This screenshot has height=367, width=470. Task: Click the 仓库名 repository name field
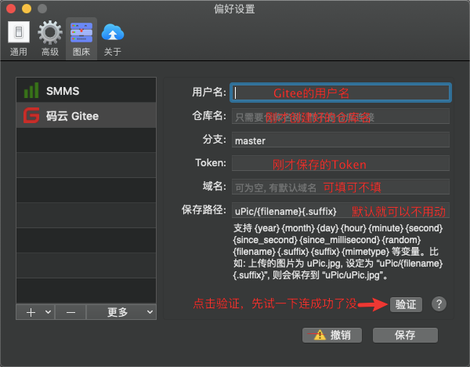(341, 116)
